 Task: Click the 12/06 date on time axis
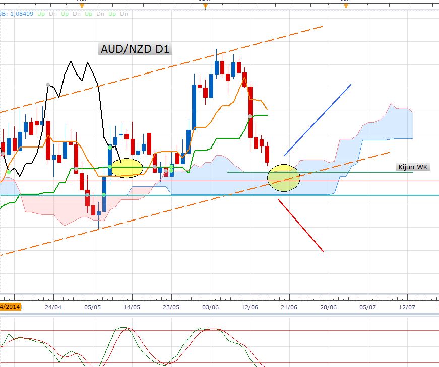[x=249, y=307]
